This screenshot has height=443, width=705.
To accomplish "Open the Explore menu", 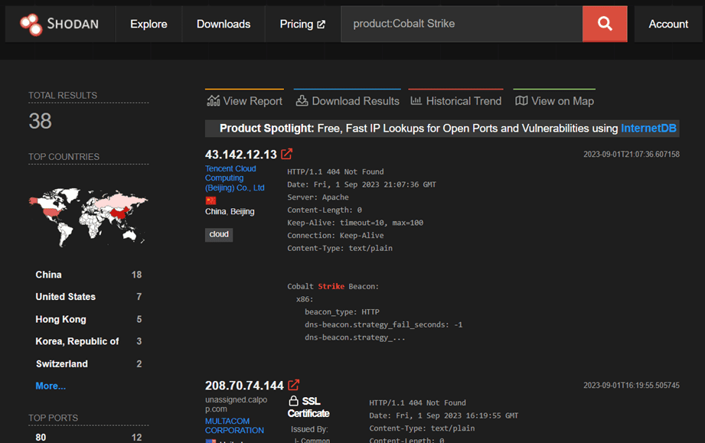I will click(x=149, y=24).
